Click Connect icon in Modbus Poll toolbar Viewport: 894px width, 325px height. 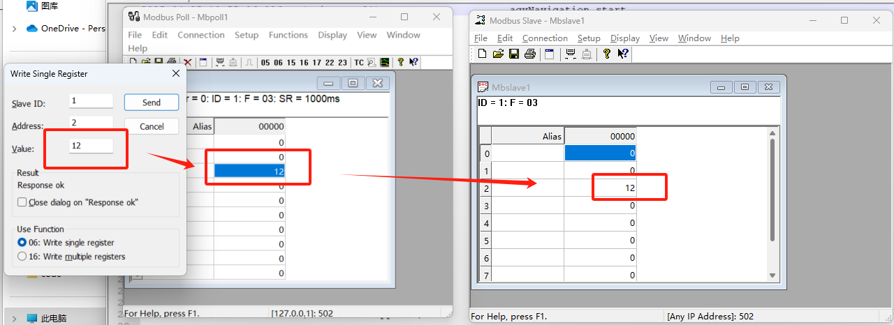coord(220,63)
